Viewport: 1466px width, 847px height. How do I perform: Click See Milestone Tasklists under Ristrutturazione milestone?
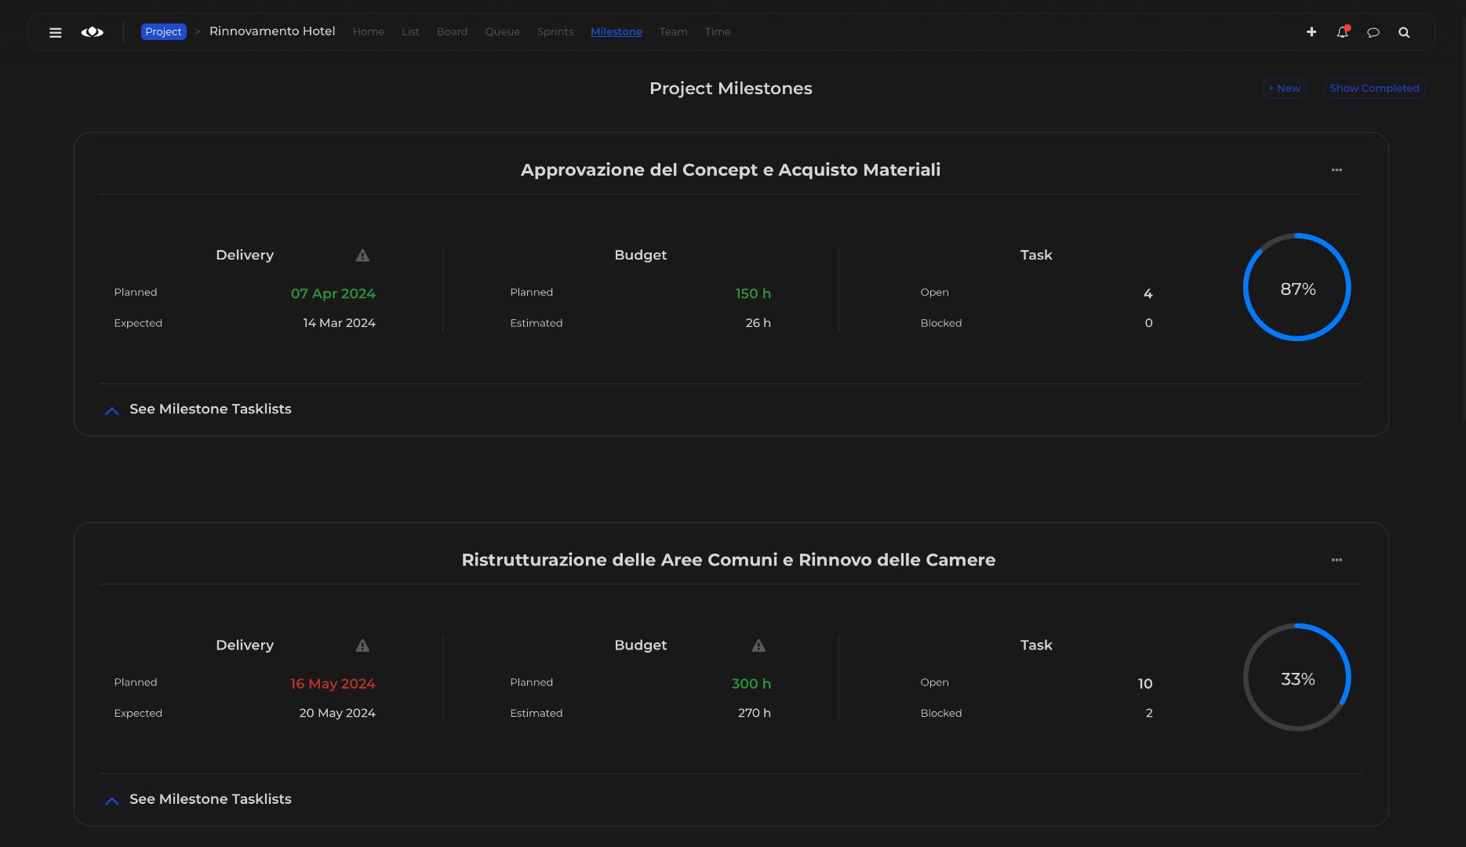pos(210,799)
